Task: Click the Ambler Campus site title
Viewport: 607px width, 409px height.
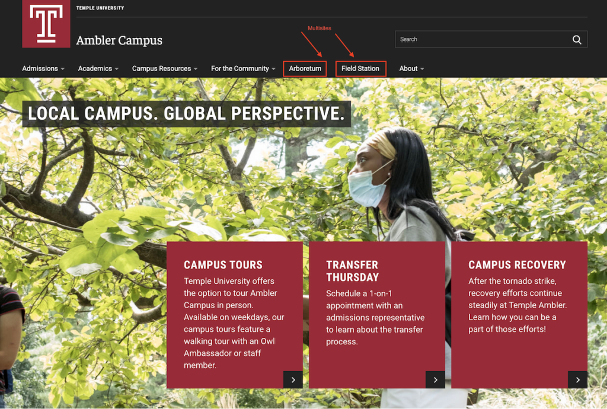Action: [x=119, y=40]
